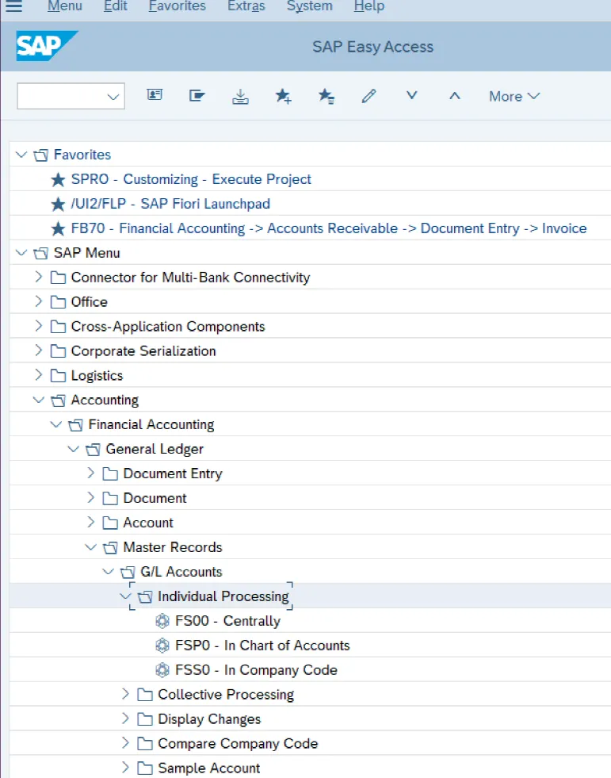
Task: Click the SAP Menu open folder icon
Action: tap(40, 253)
